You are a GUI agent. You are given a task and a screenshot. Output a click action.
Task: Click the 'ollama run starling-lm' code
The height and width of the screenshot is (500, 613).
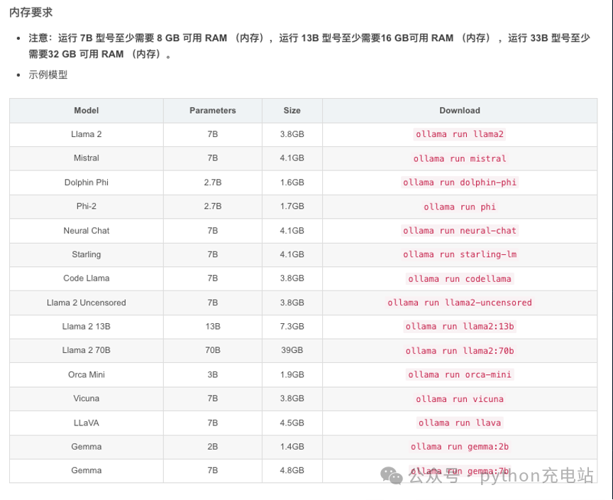click(x=459, y=254)
